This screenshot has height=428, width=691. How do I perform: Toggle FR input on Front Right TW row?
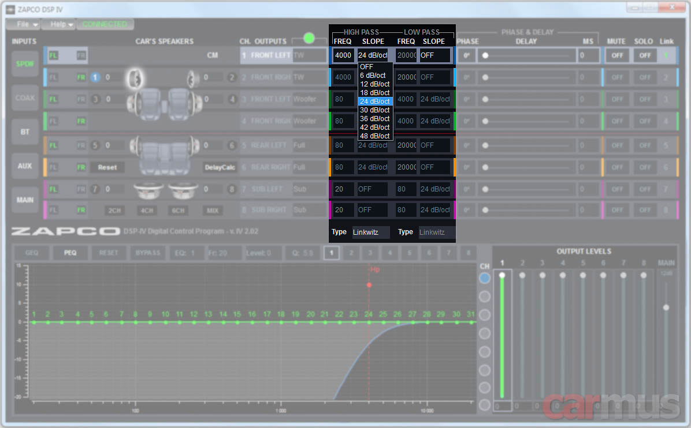[81, 77]
